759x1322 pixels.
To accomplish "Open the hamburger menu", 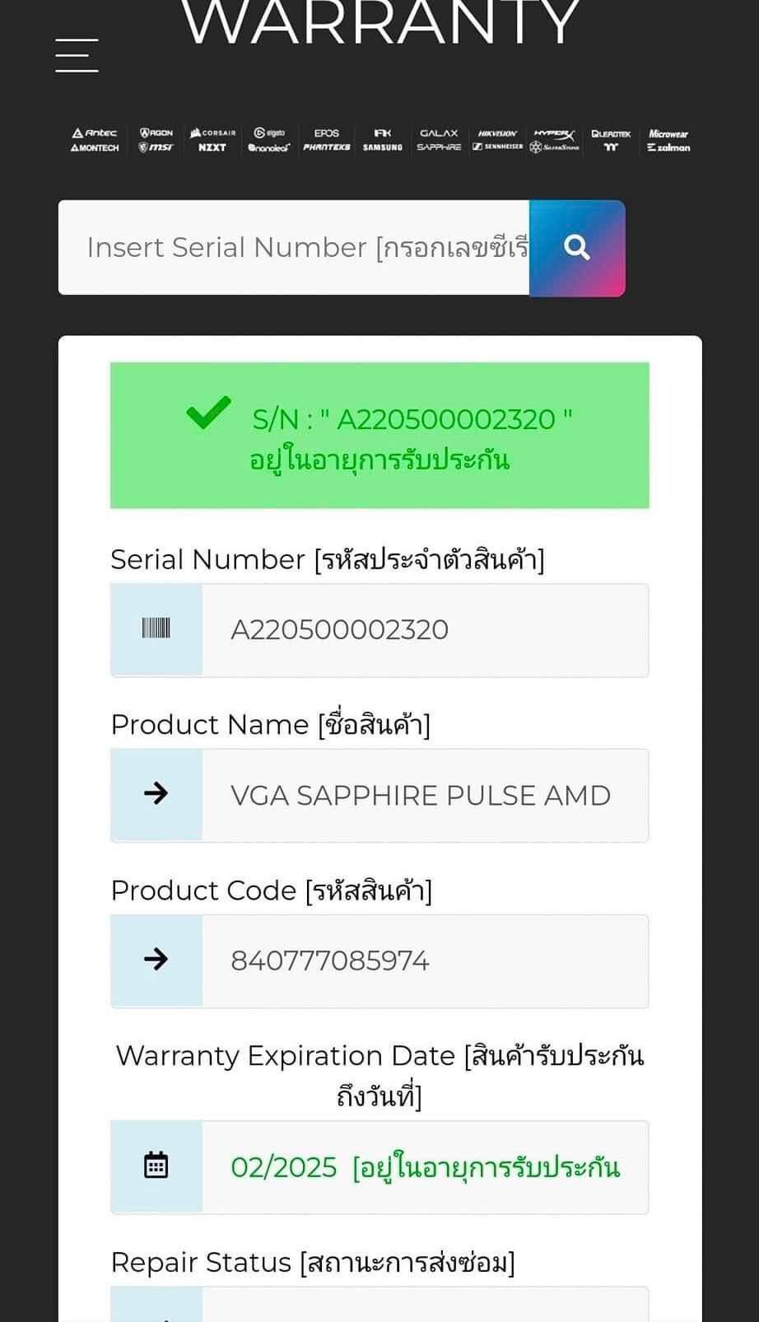I will [x=77, y=55].
